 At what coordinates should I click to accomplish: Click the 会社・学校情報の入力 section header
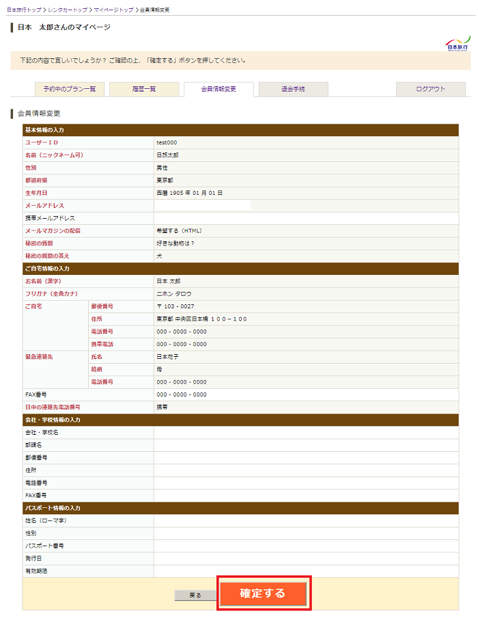240,420
